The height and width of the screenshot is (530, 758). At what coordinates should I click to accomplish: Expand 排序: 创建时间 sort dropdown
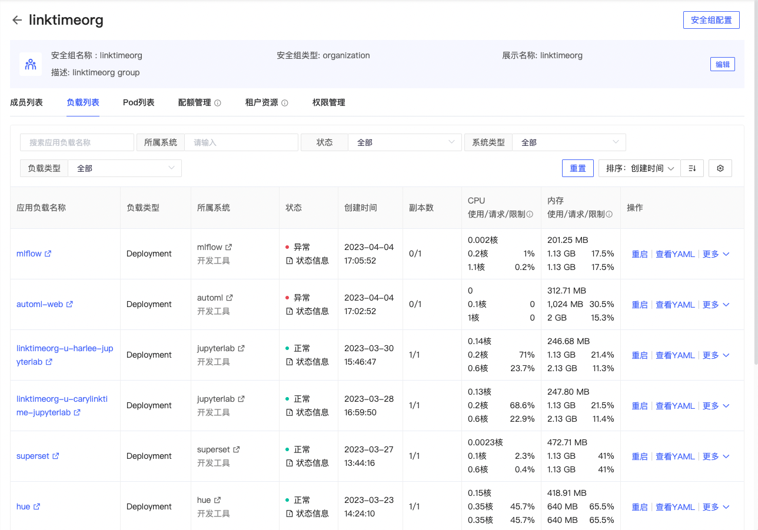click(640, 168)
